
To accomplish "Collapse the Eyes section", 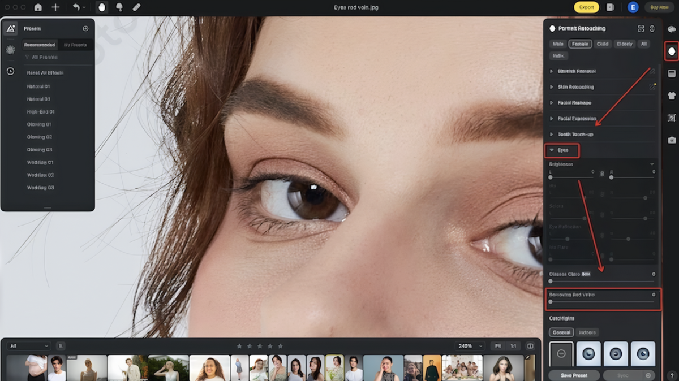I will [x=563, y=150].
